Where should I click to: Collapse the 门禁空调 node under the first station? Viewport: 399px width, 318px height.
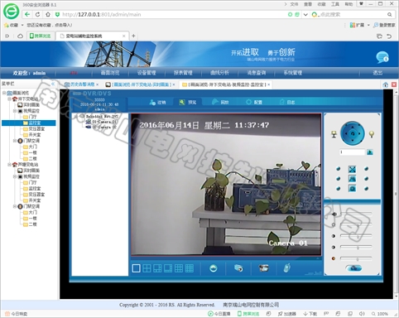(x=15, y=141)
